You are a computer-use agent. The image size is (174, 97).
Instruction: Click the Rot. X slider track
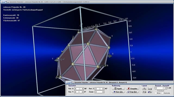coord(79,89)
